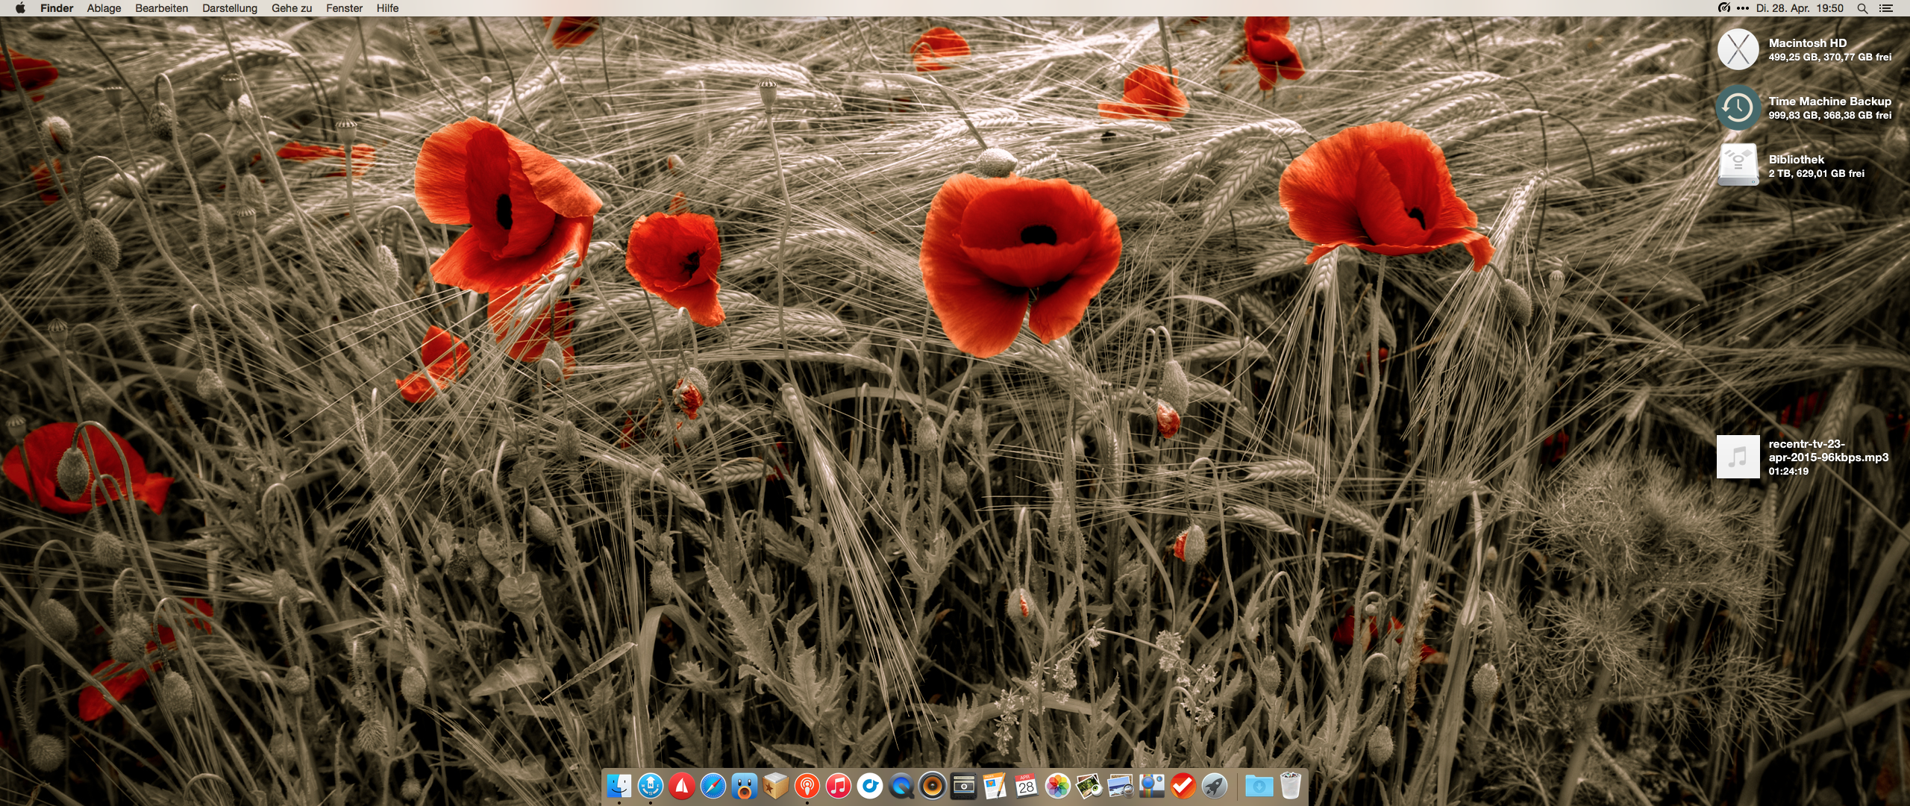Open the Hilfe menu
Screen dimensions: 1910x806
(x=387, y=8)
